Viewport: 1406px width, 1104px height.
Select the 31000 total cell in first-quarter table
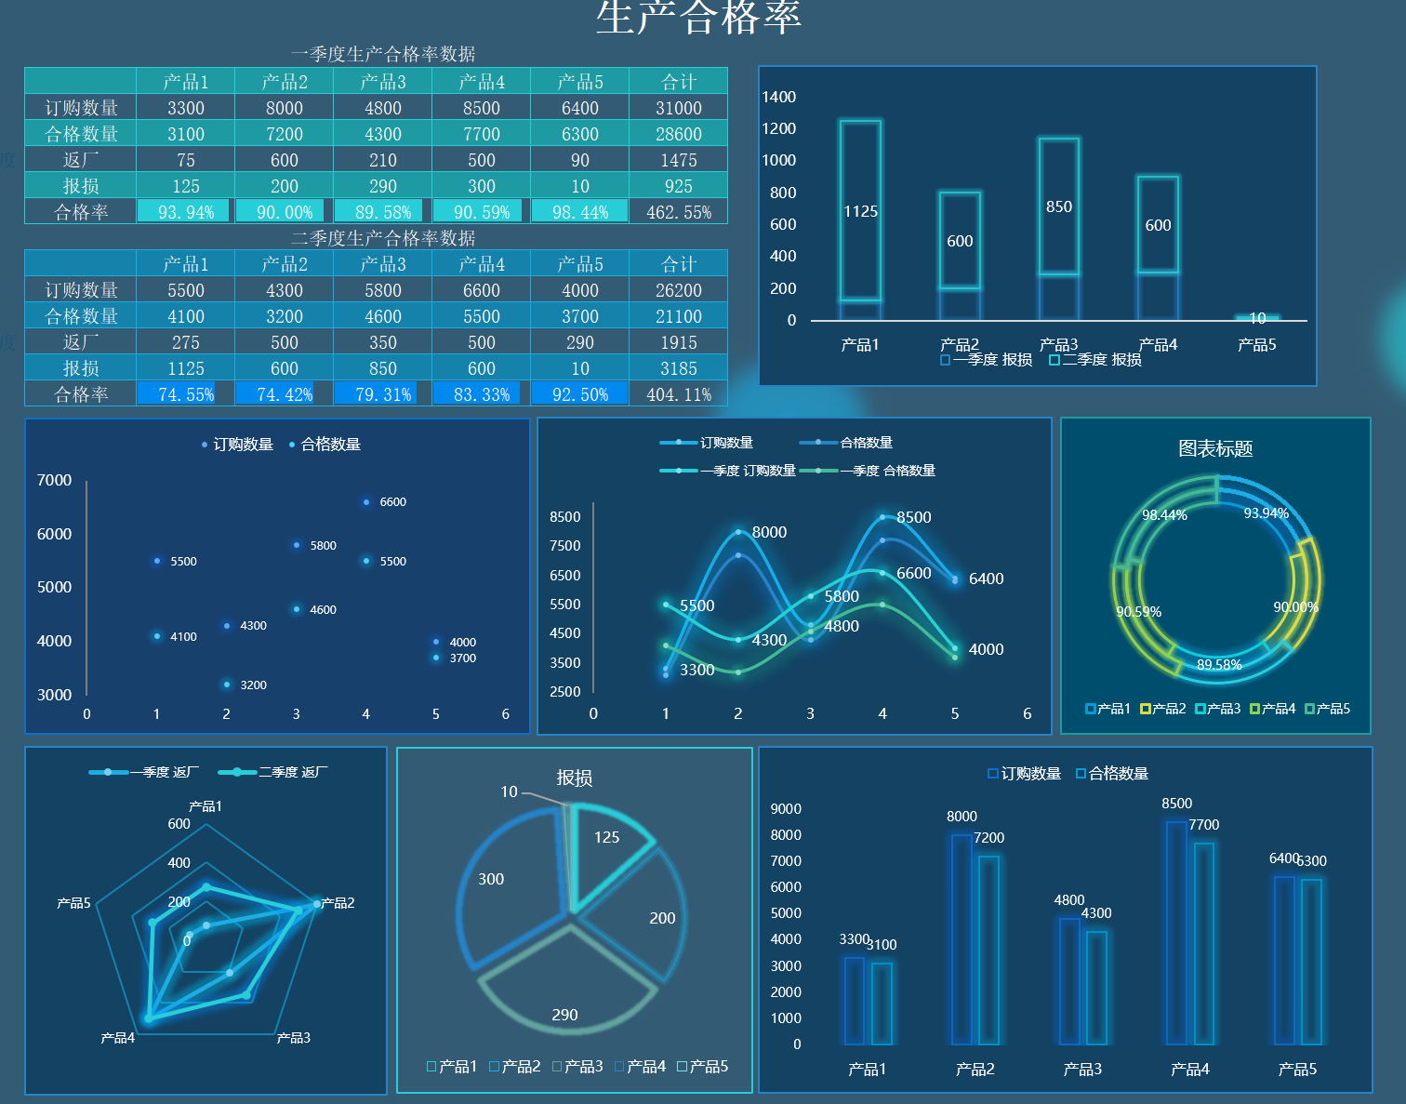click(679, 108)
